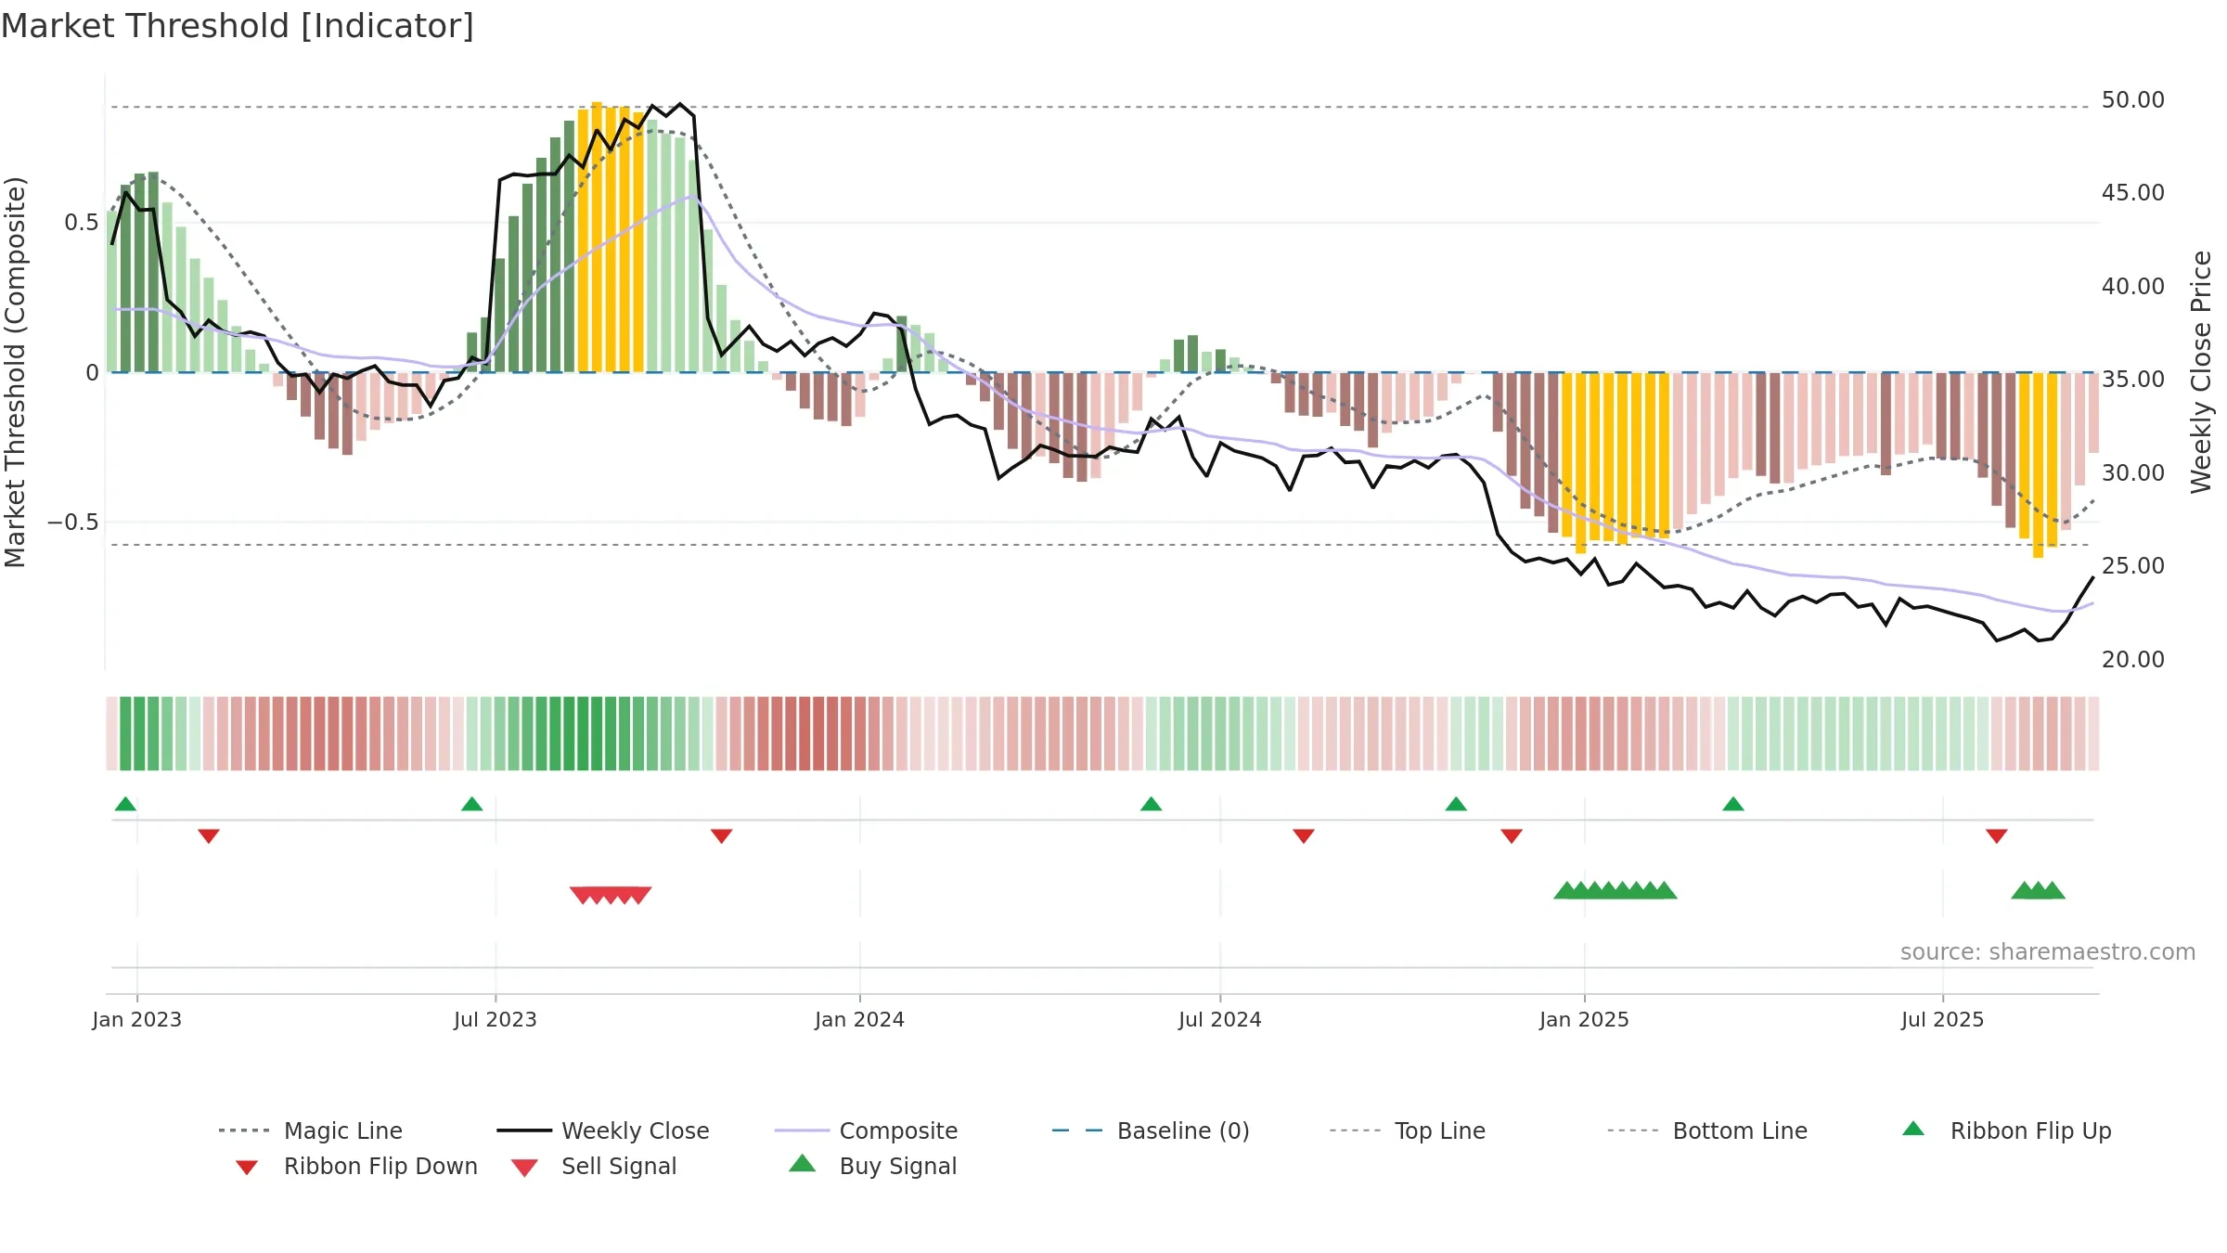2227x1253 pixels.
Task: Toggle the Composite legend entry
Action: click(866, 1130)
